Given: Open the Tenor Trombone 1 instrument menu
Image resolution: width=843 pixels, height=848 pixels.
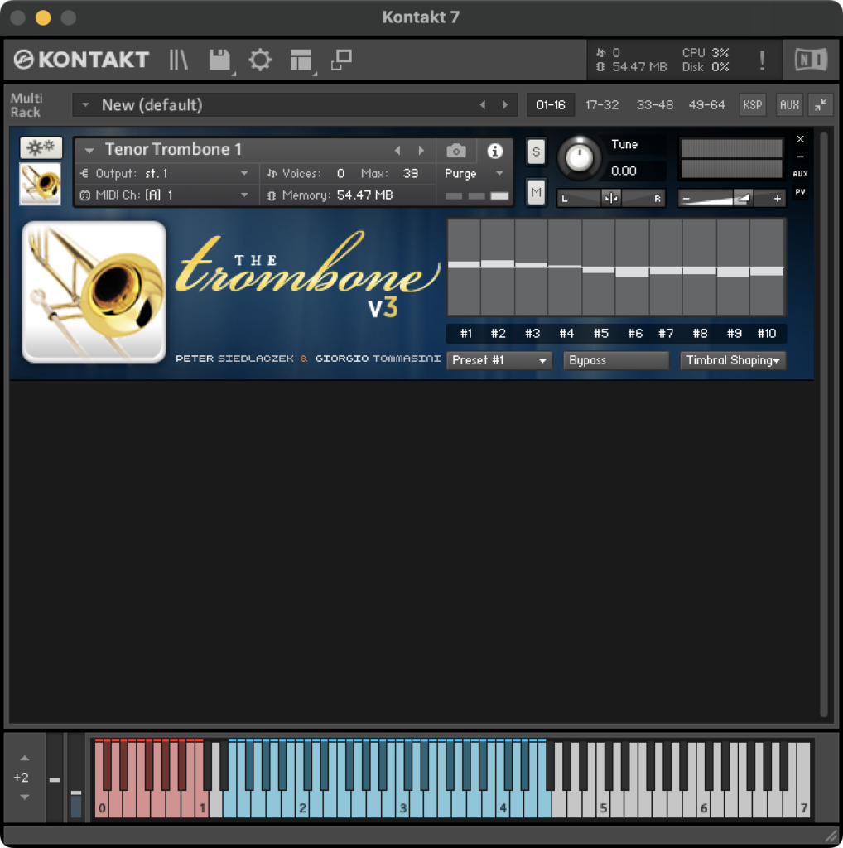Looking at the screenshot, I should point(89,151).
